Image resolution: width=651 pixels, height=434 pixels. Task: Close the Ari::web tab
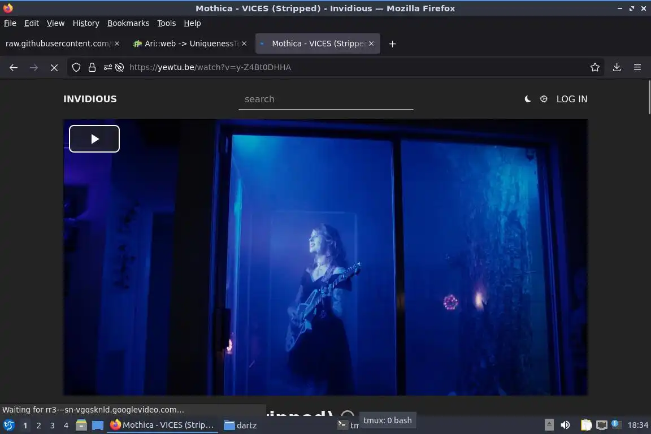click(244, 44)
